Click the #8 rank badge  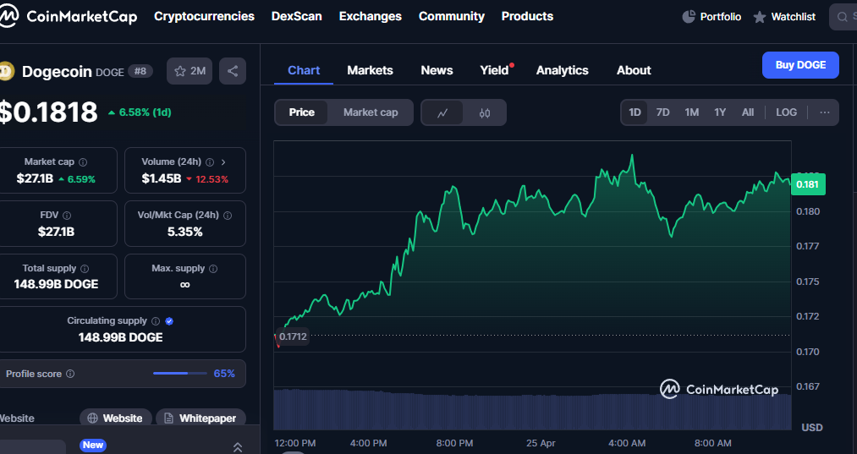coord(140,71)
